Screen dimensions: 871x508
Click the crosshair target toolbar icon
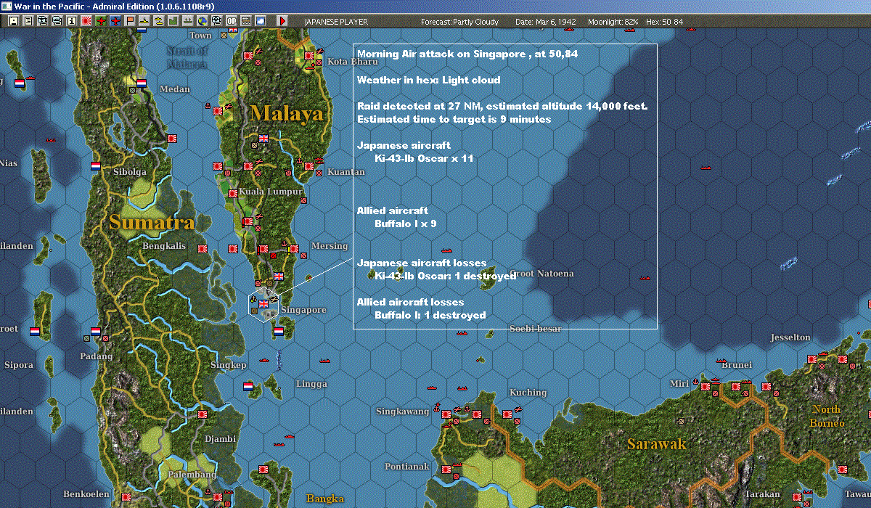(216, 21)
